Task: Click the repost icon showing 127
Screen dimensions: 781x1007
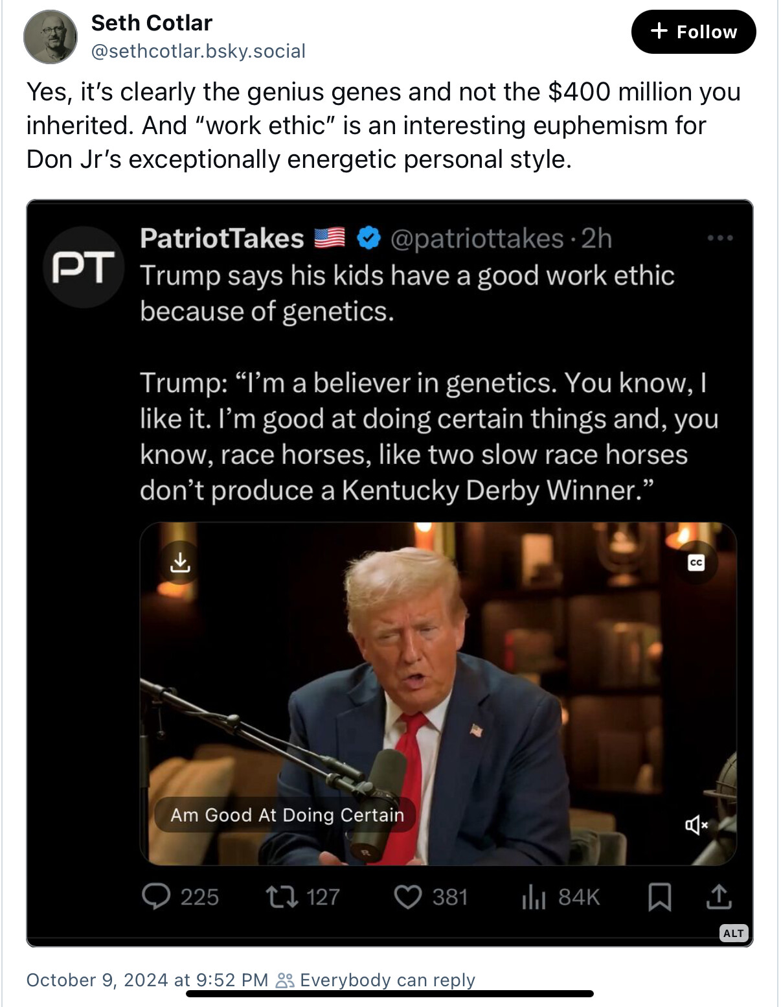Action: [x=282, y=897]
